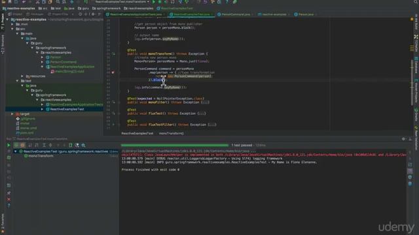Click Import Tests history icon in Run toolbar

tap(77, 145)
